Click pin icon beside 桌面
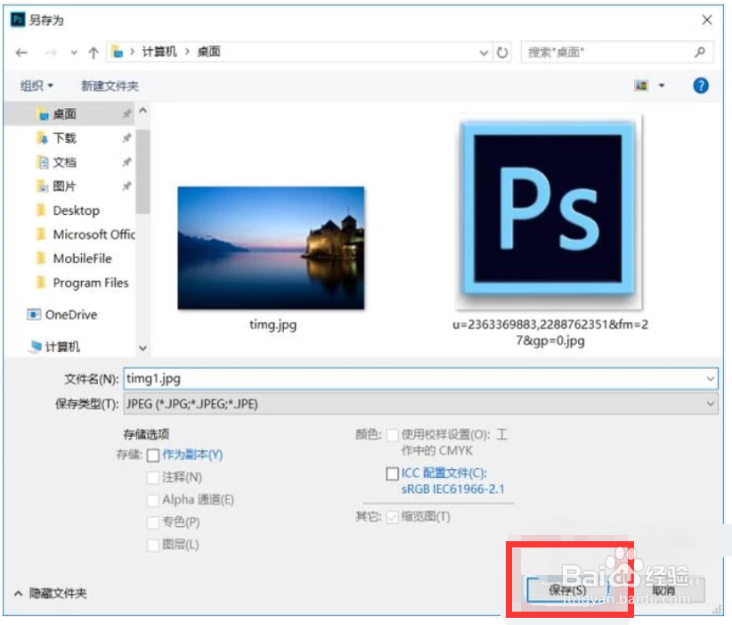 (x=126, y=113)
